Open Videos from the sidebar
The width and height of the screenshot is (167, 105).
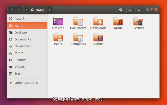(27, 67)
